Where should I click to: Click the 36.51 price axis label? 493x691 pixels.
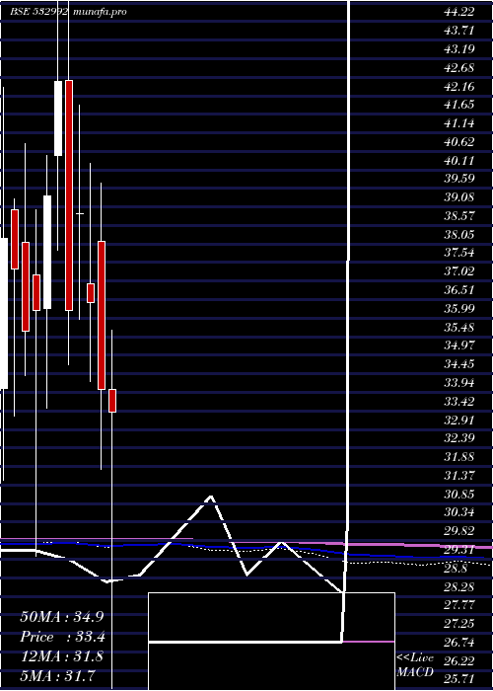pos(459,290)
